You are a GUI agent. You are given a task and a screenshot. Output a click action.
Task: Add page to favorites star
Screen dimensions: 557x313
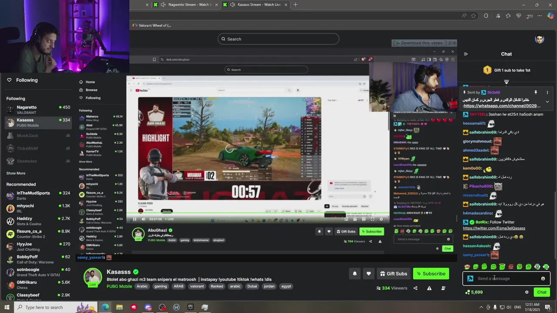pos(474,16)
